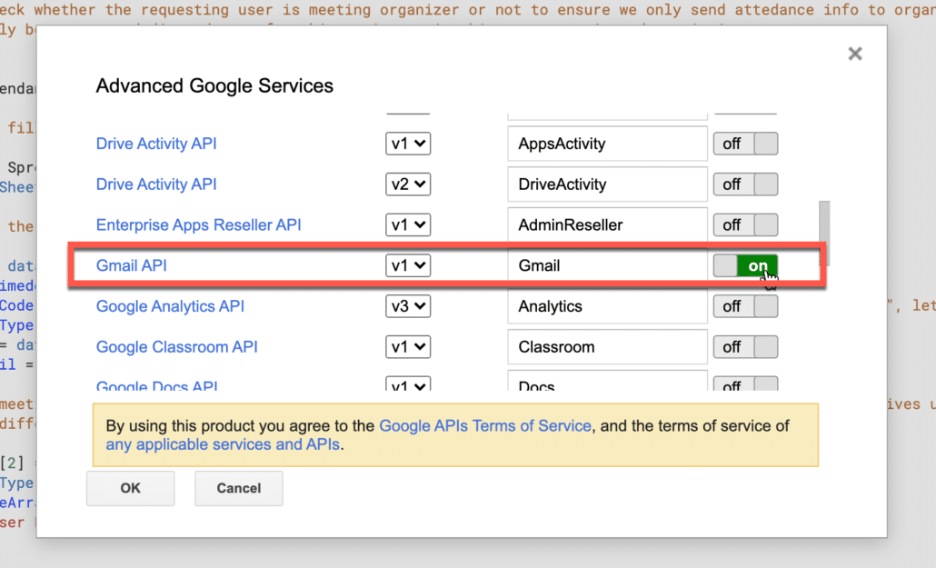Edit the Classroom identifier field
This screenshot has height=568, width=936.
[x=608, y=347]
